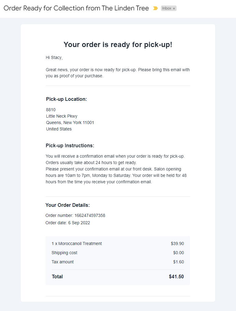Click the order number 1662474597358
The width and height of the screenshot is (236, 311).
[90, 215]
